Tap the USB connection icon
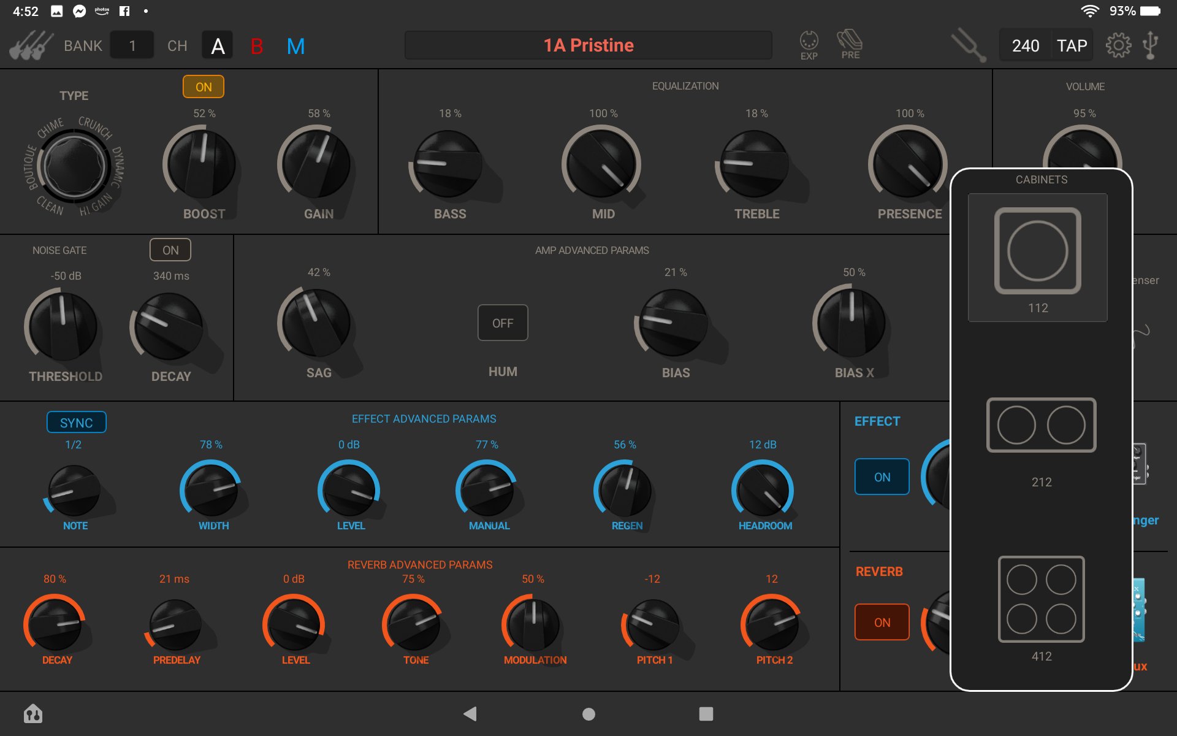The width and height of the screenshot is (1177, 736). pyautogui.click(x=1151, y=45)
